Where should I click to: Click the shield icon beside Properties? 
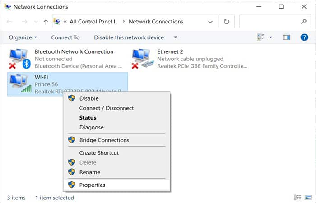(71, 185)
